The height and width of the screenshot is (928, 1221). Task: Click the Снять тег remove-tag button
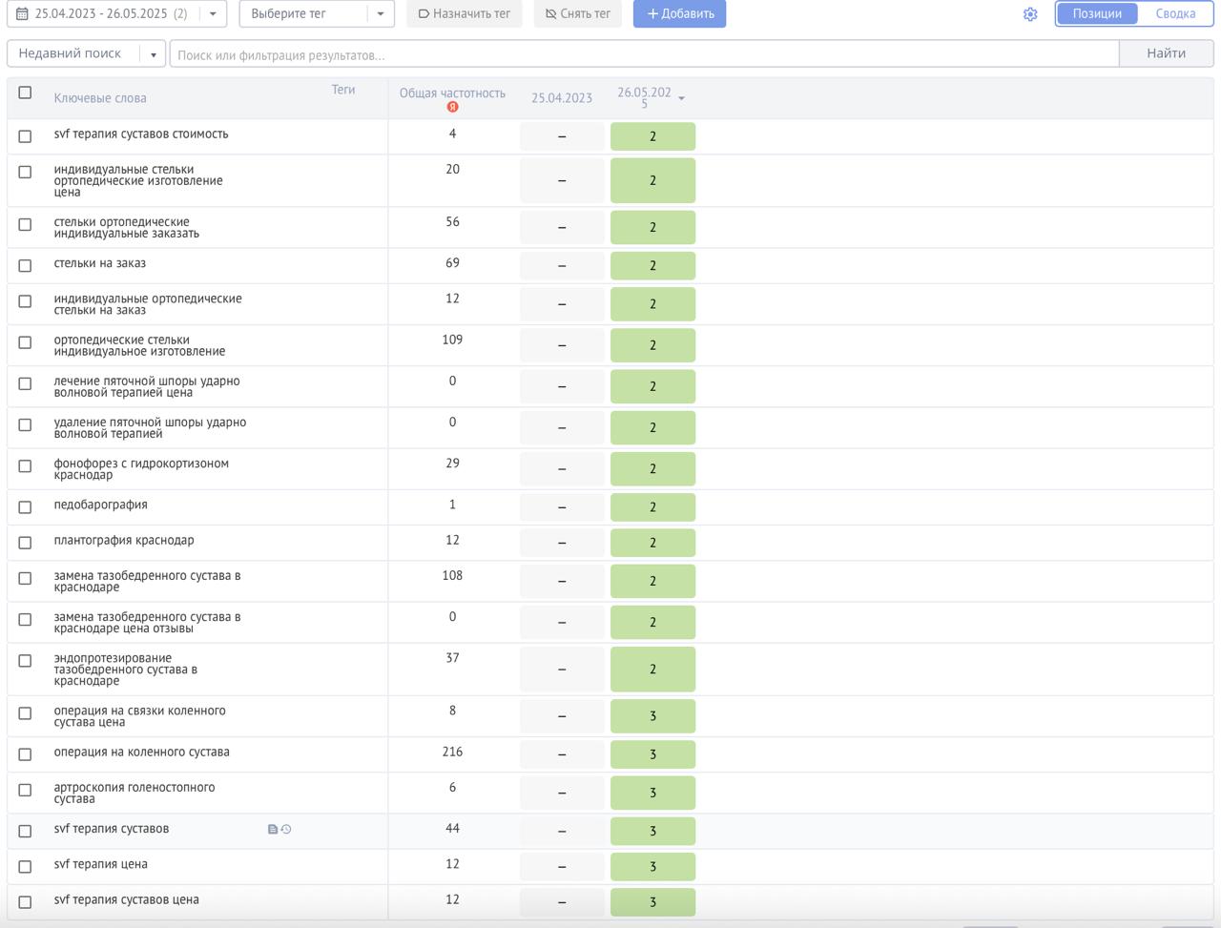coord(578,14)
